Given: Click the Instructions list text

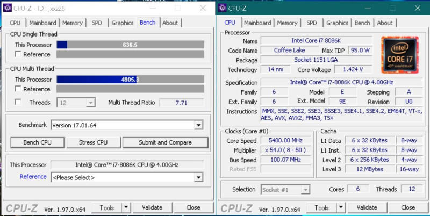Looking at the screenshot, I should tap(342, 115).
